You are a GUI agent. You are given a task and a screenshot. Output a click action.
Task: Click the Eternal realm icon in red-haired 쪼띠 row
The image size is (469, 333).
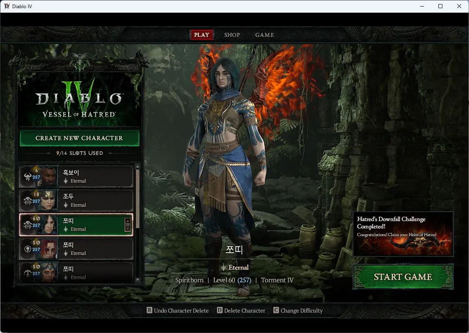(x=66, y=253)
